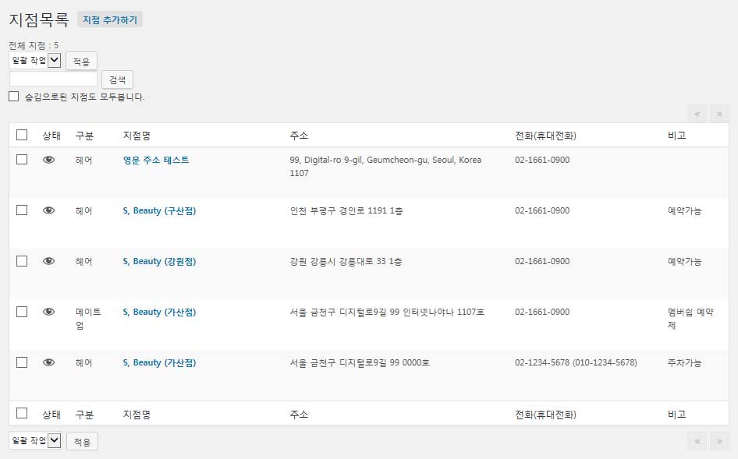This screenshot has width=738, height=459.
Task: Toggle eye icon in the 메이크업 row
Action: [x=48, y=312]
